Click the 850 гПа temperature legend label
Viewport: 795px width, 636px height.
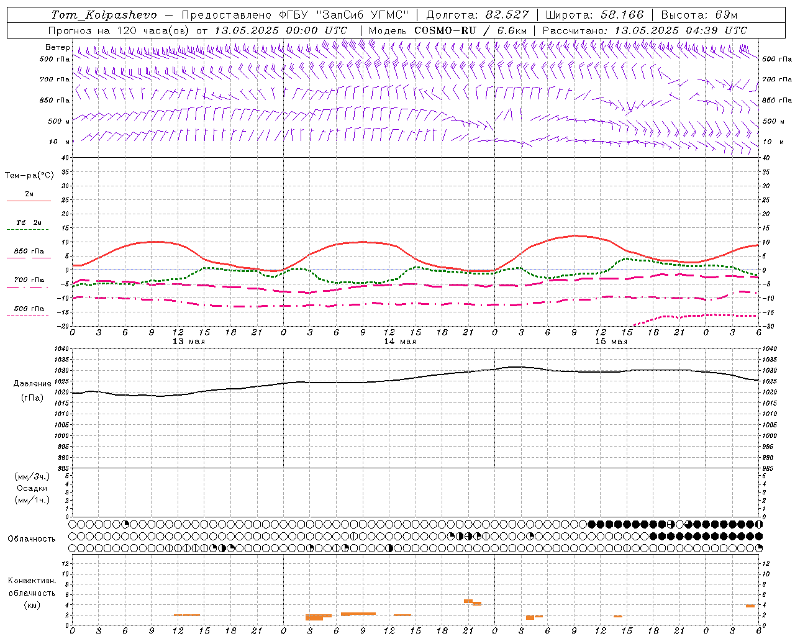click(29, 252)
